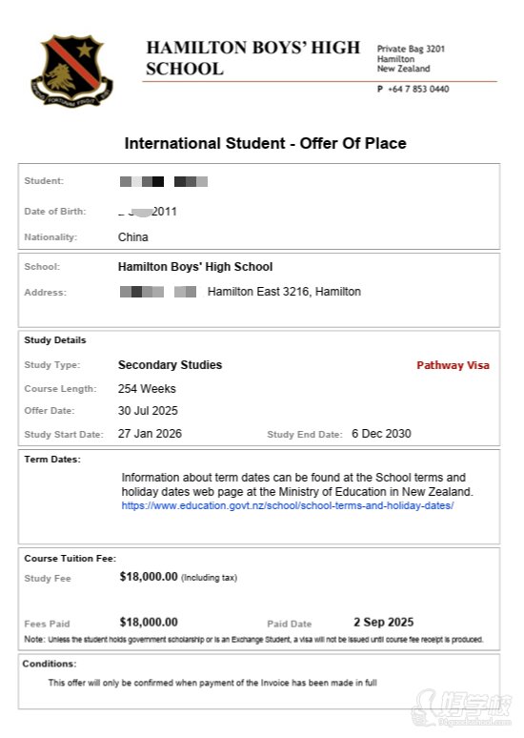This screenshot has width=524, height=738.
Task: Click the Paid Date 2 Sep 2025
Action: point(383,623)
